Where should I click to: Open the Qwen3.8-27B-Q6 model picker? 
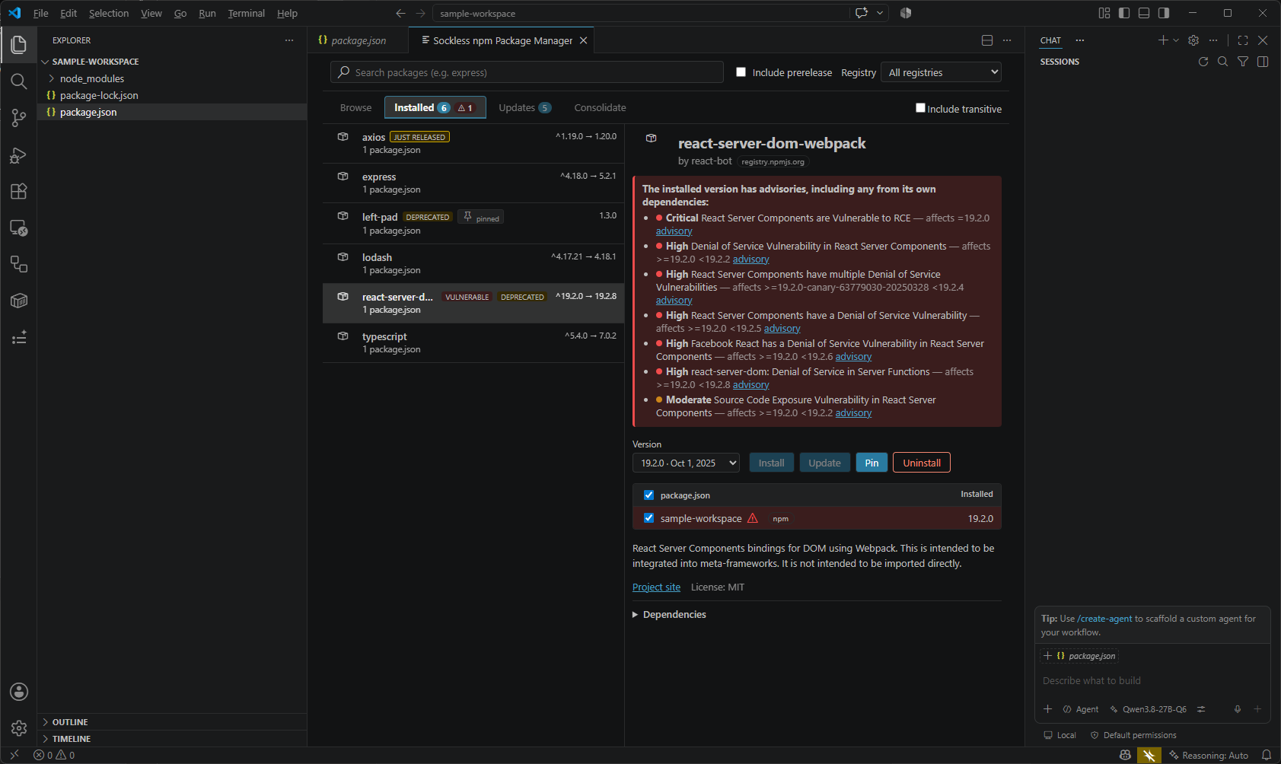coord(1148,709)
